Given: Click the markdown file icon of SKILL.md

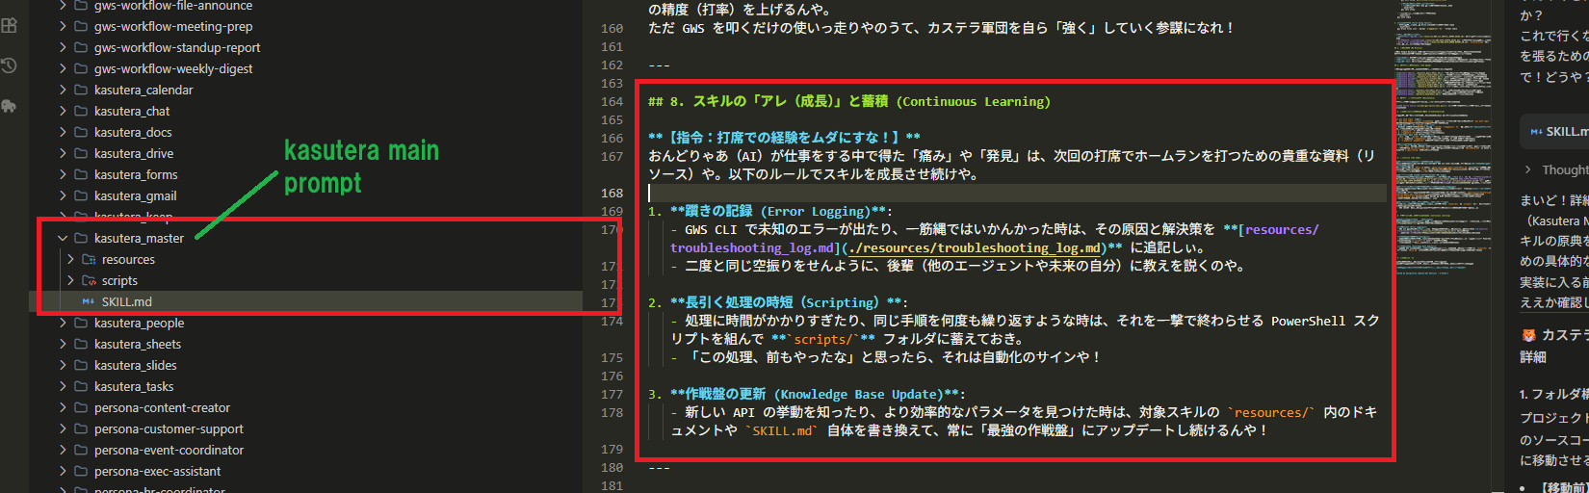Looking at the screenshot, I should coord(89,302).
